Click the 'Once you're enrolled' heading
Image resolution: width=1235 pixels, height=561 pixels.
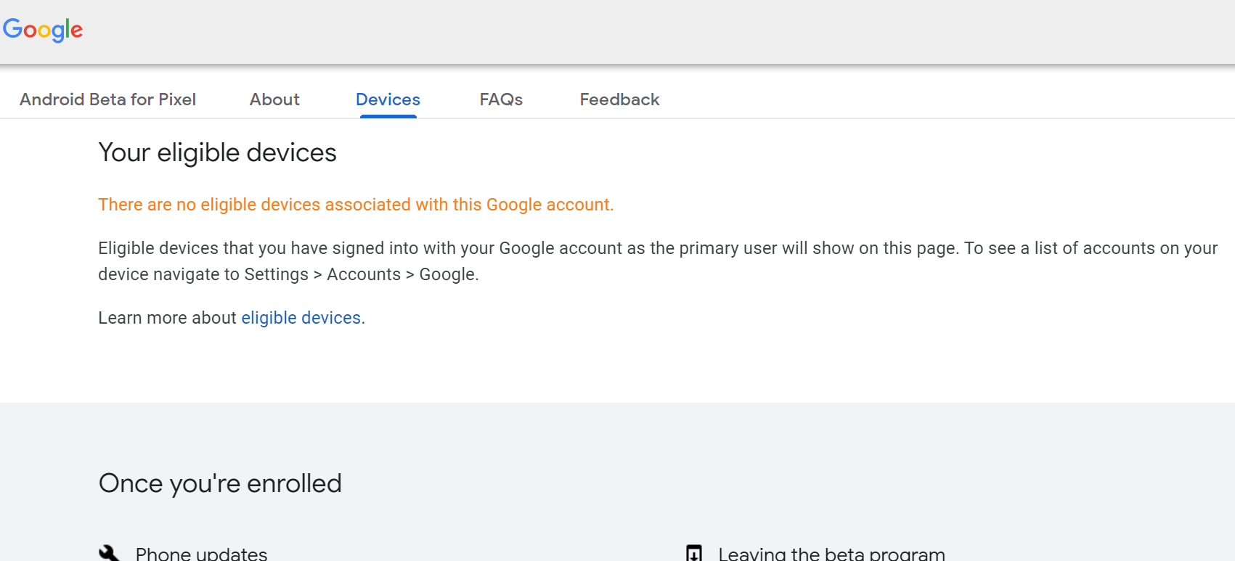coord(220,483)
